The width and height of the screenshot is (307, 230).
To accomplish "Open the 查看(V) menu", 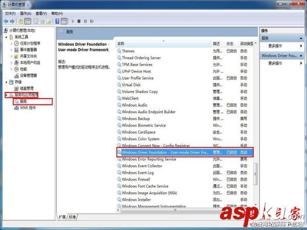I will click(x=41, y=13).
